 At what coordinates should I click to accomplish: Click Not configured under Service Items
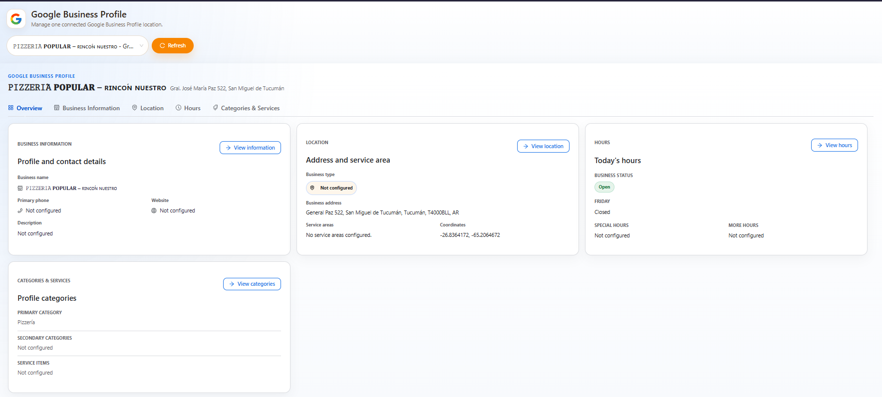pyautogui.click(x=35, y=373)
